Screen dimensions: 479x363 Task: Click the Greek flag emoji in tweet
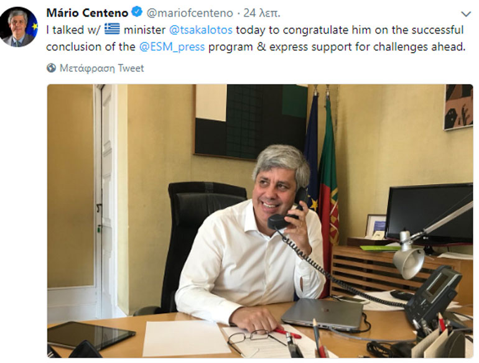coord(112,29)
